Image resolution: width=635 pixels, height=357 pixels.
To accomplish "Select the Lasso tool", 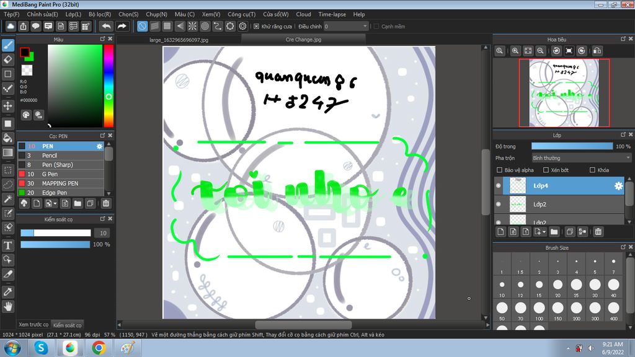I will click(x=8, y=185).
